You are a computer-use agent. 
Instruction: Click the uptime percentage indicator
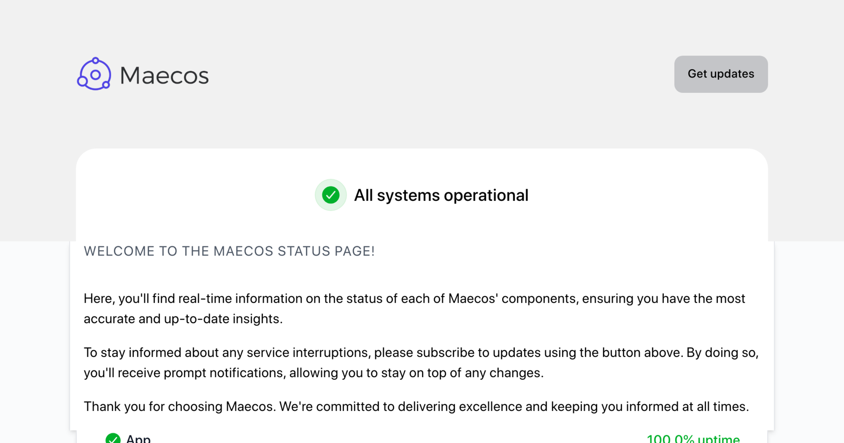tap(692, 439)
